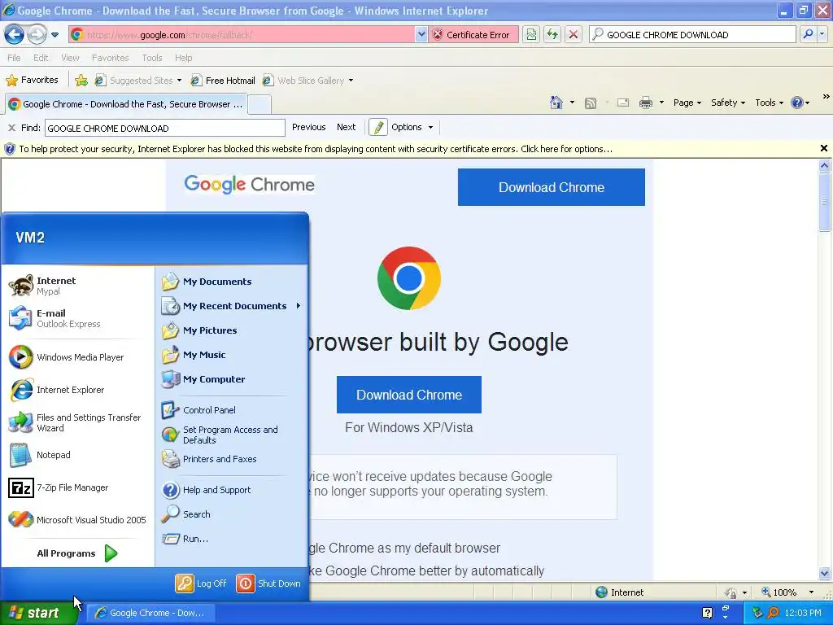Viewport: 833px width, 625px height.
Task: Open the File menu
Action: [14, 58]
